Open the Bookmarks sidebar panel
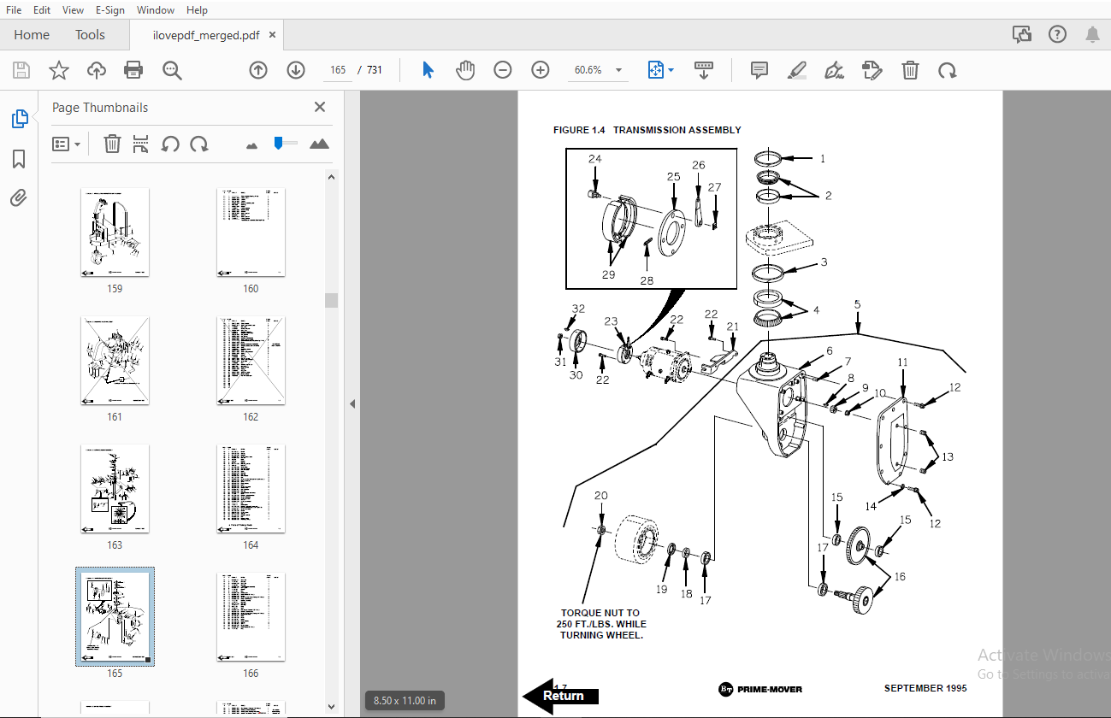This screenshot has width=1111, height=718. [19, 159]
